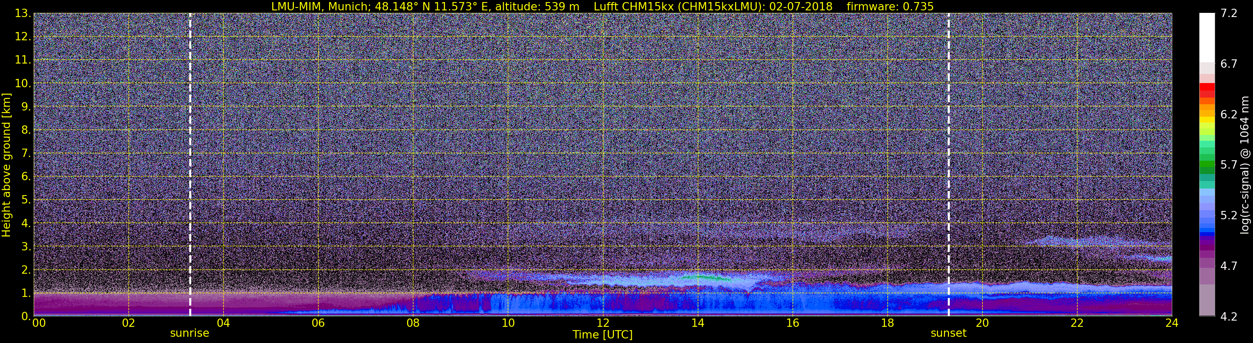1253x343 pixels.
Task: Click the time axis tick label 18
Action: pos(887,323)
